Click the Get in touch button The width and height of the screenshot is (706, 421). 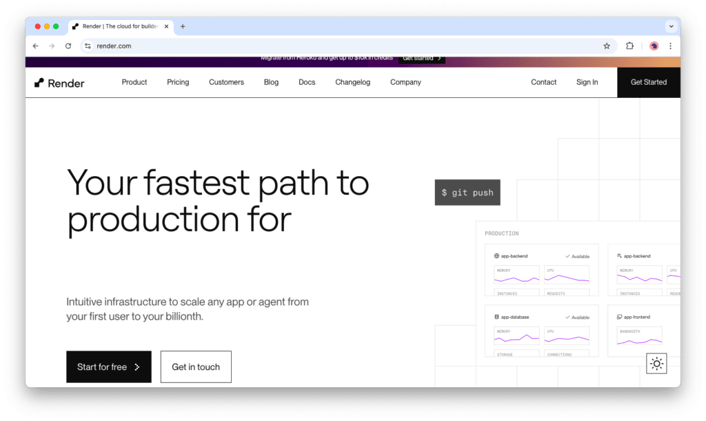pyautogui.click(x=196, y=367)
